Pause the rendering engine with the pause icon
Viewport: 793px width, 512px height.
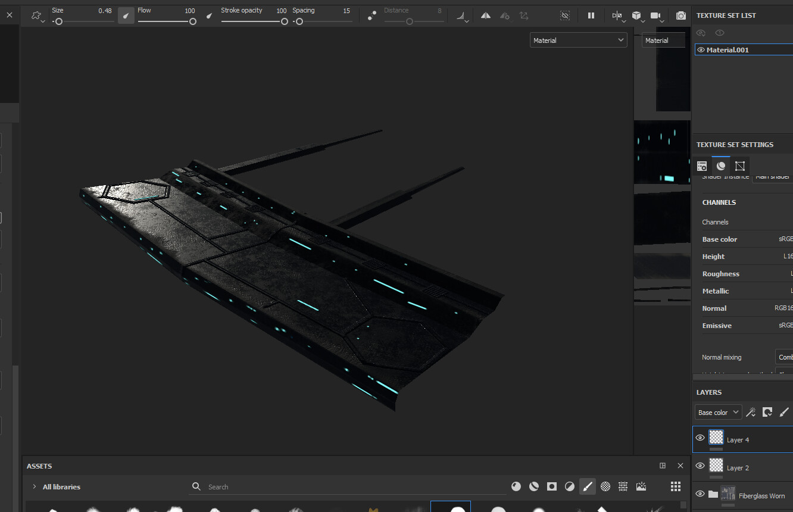591,15
